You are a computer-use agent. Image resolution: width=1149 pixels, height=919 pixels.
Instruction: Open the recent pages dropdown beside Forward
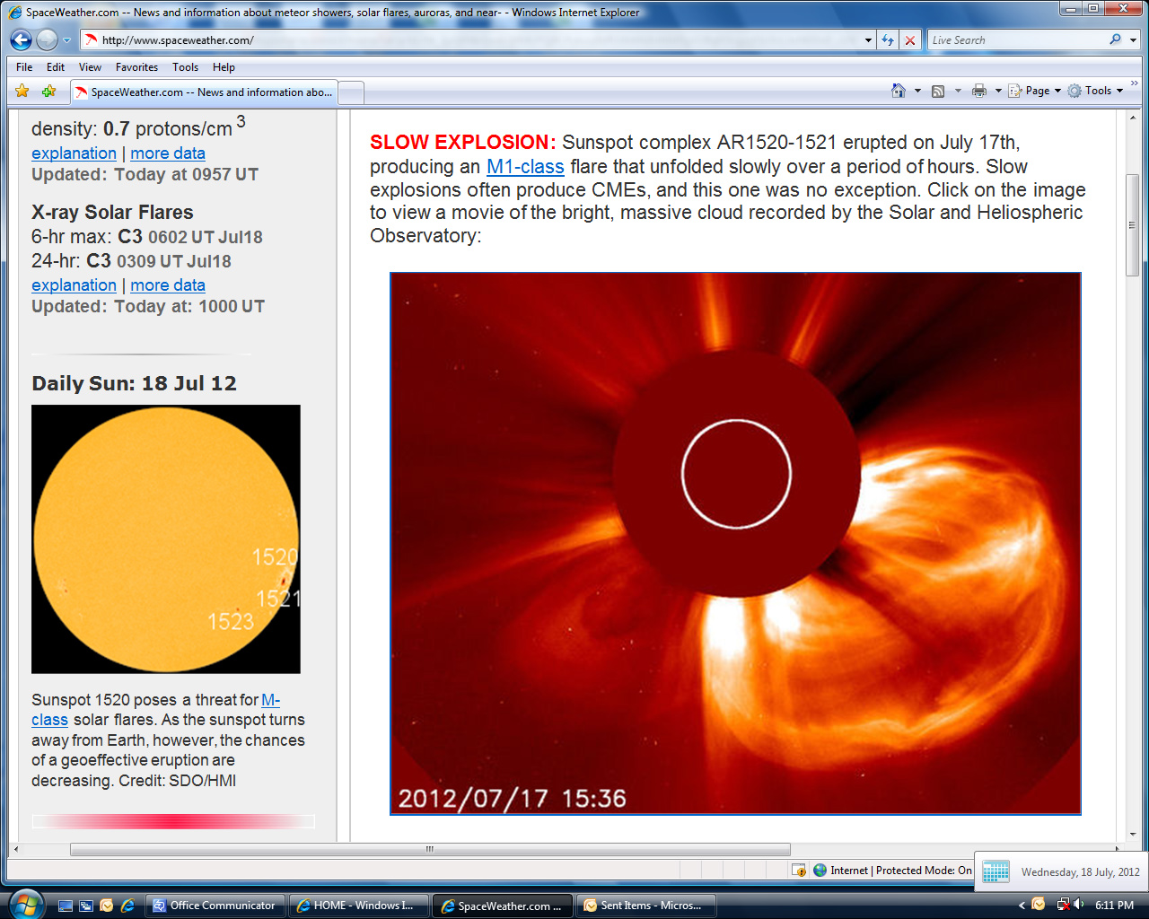point(66,40)
